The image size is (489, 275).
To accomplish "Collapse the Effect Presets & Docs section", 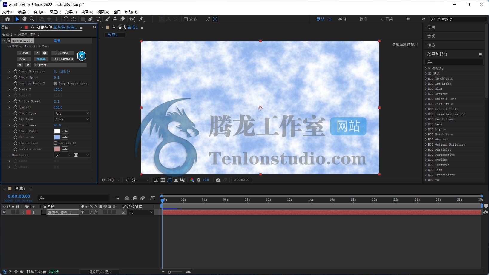I will tap(10, 47).
